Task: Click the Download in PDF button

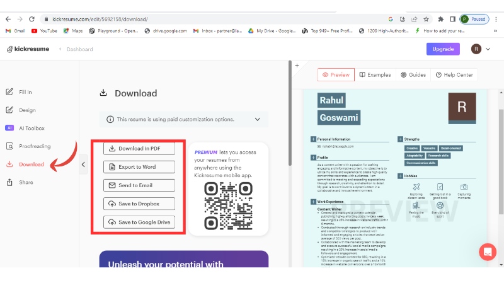Action: [x=137, y=149]
